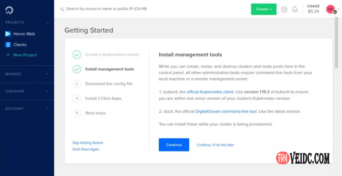Select step 4 Install 1-Click Apps

click(x=103, y=98)
